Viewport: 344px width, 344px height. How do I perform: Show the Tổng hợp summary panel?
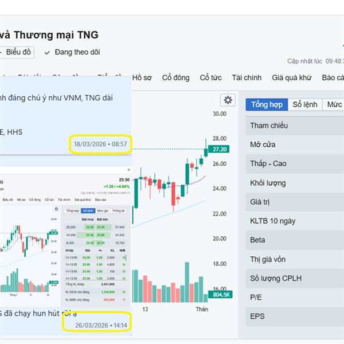coord(267,104)
